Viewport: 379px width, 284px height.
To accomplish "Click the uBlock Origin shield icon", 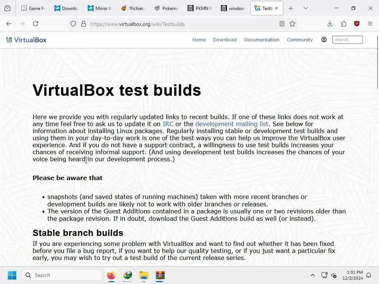I will click(x=357, y=24).
